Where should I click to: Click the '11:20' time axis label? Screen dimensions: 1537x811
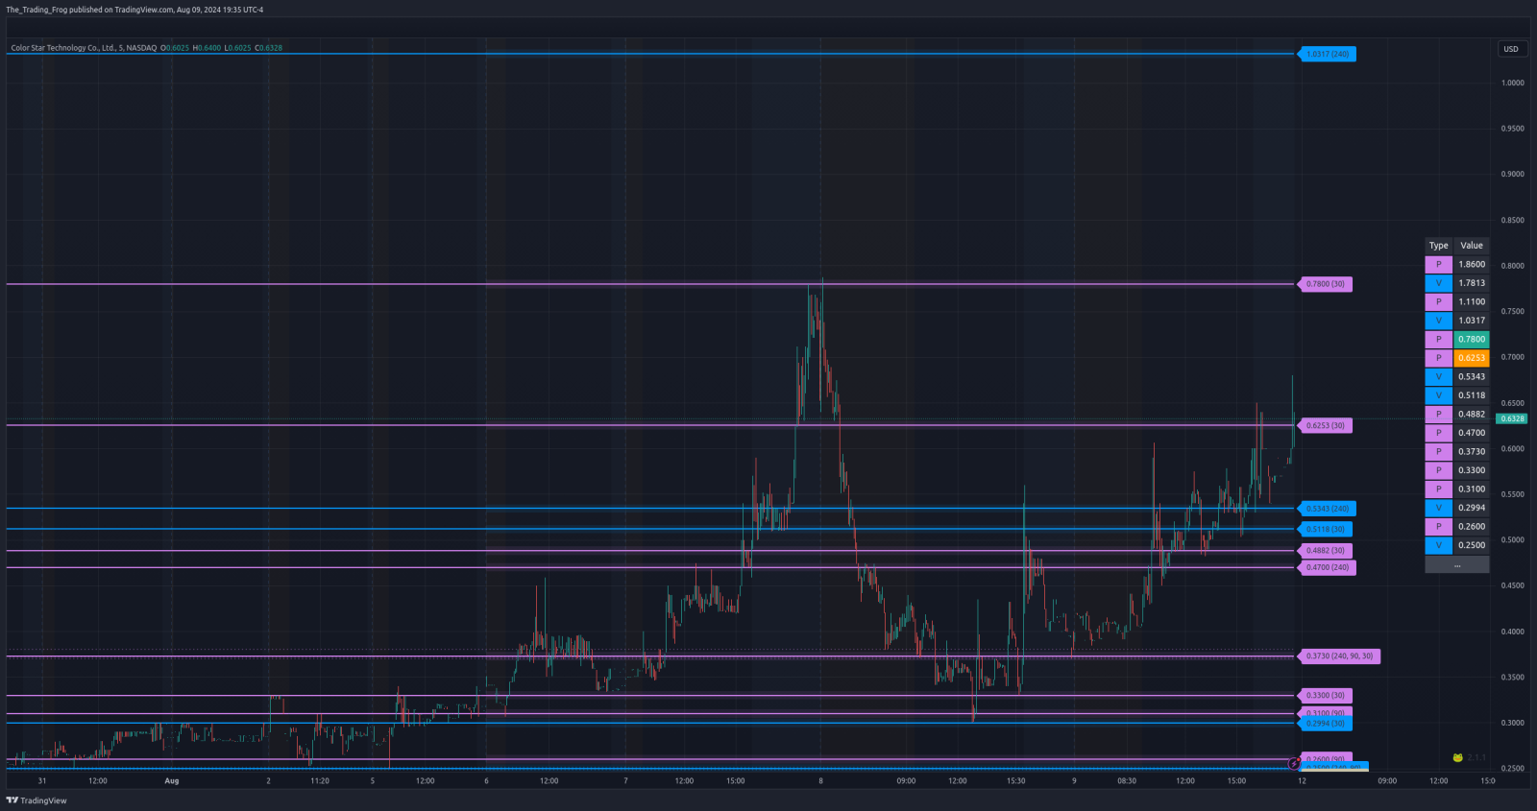[x=320, y=781]
